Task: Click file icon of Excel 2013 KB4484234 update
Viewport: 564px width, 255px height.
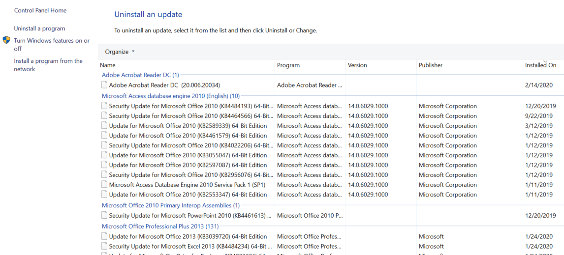Action: click(104, 246)
